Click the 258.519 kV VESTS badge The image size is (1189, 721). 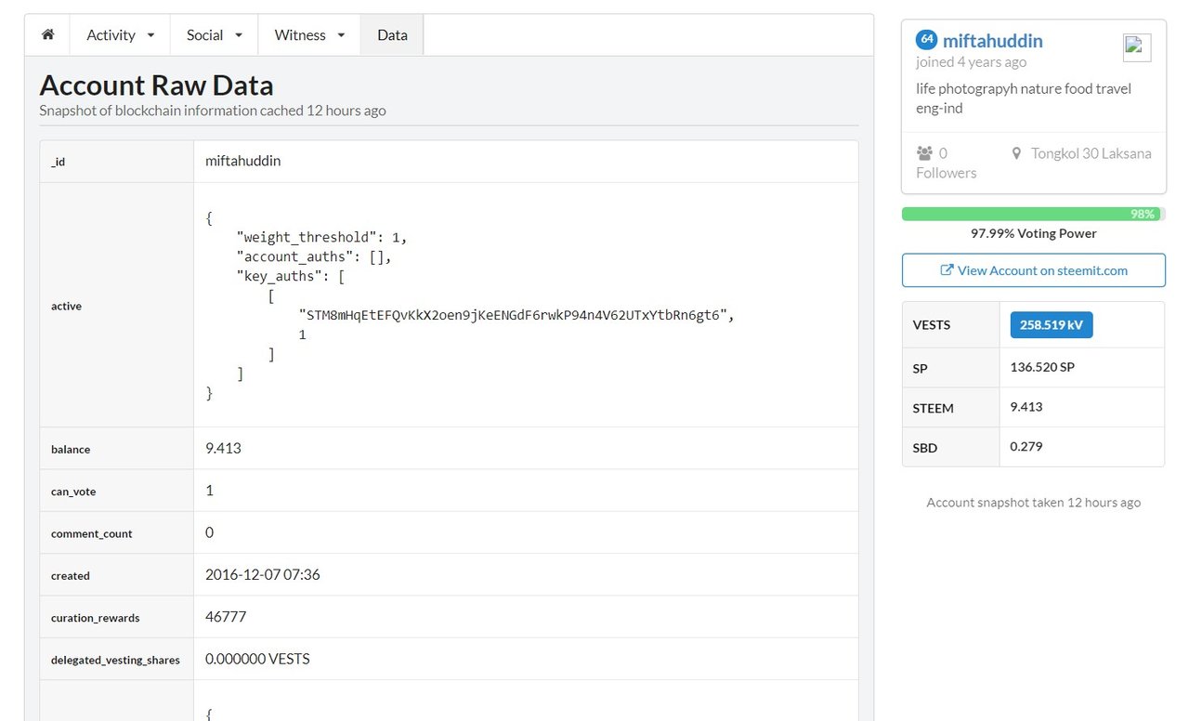point(1052,325)
